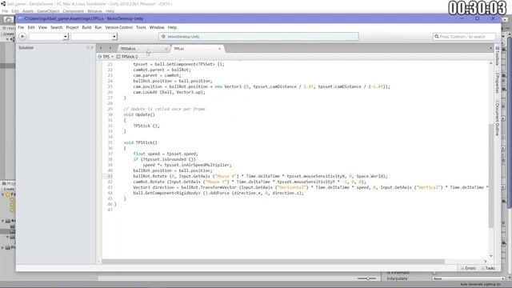Click the 'ball.GetComponent<Rigidbody>' line 44

click(x=218, y=193)
